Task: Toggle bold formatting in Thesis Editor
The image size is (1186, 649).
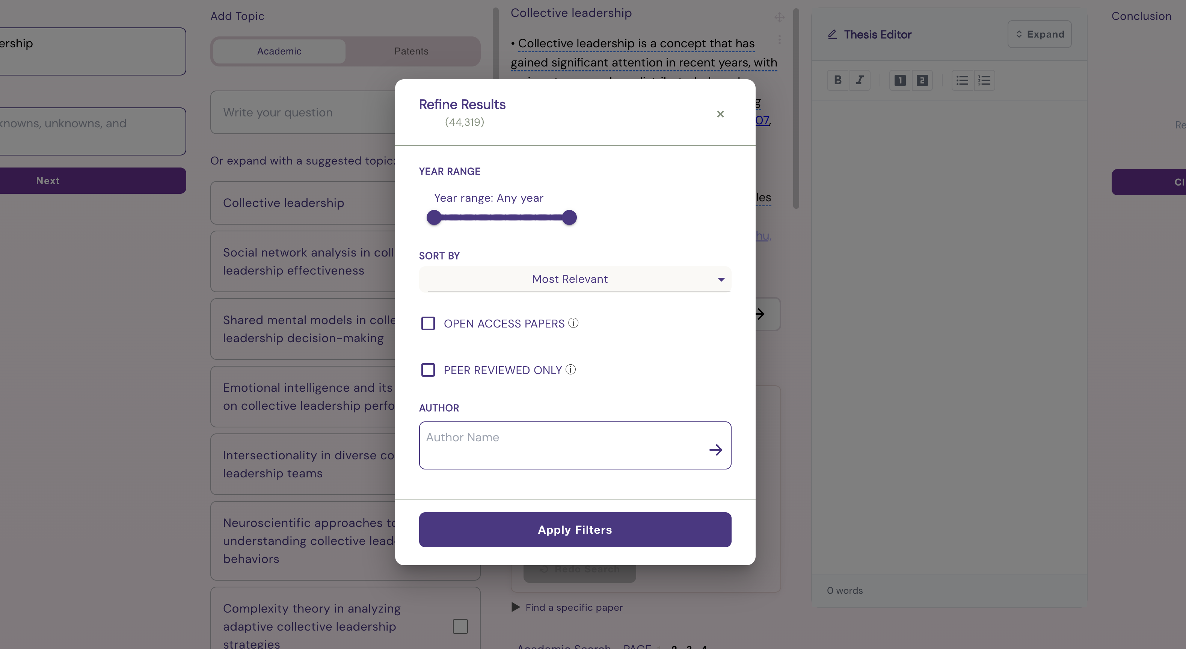Action: point(837,80)
